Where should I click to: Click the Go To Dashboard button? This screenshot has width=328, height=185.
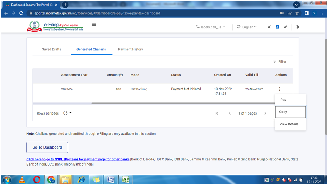[x=47, y=147]
